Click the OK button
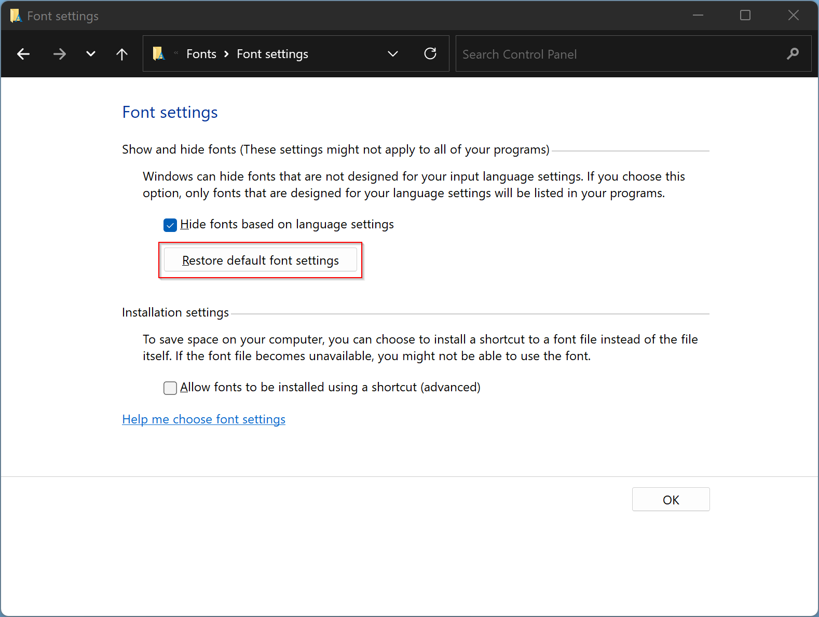The height and width of the screenshot is (617, 819). pos(671,499)
